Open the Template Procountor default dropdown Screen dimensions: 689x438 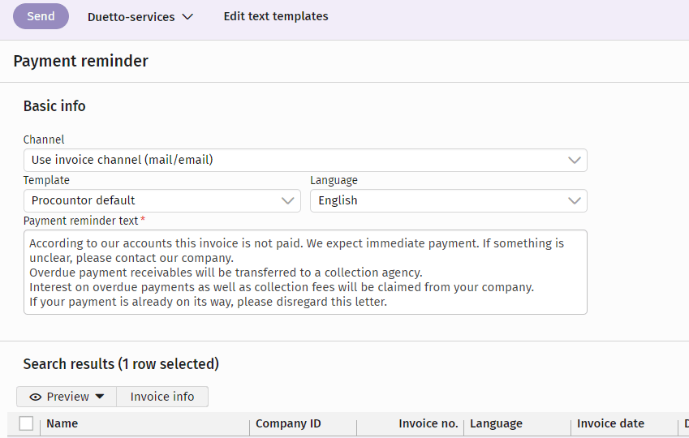pyautogui.click(x=161, y=200)
